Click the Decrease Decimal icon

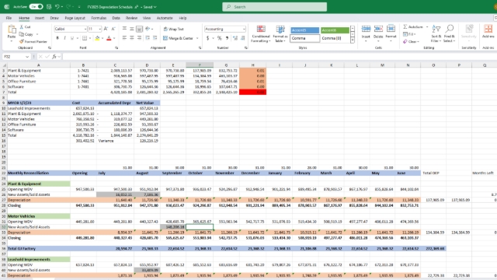point(242,38)
